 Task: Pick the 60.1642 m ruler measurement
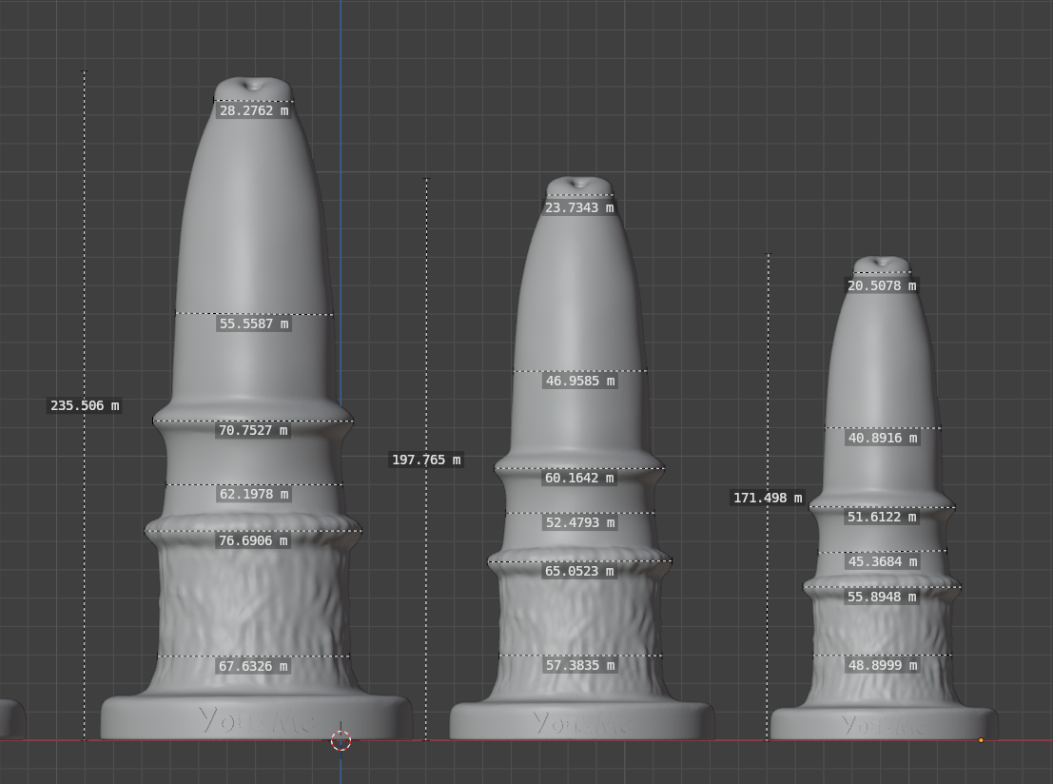coord(579,478)
